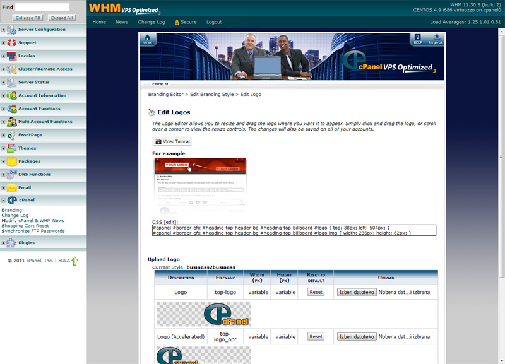Open the Home menu item

click(99, 22)
